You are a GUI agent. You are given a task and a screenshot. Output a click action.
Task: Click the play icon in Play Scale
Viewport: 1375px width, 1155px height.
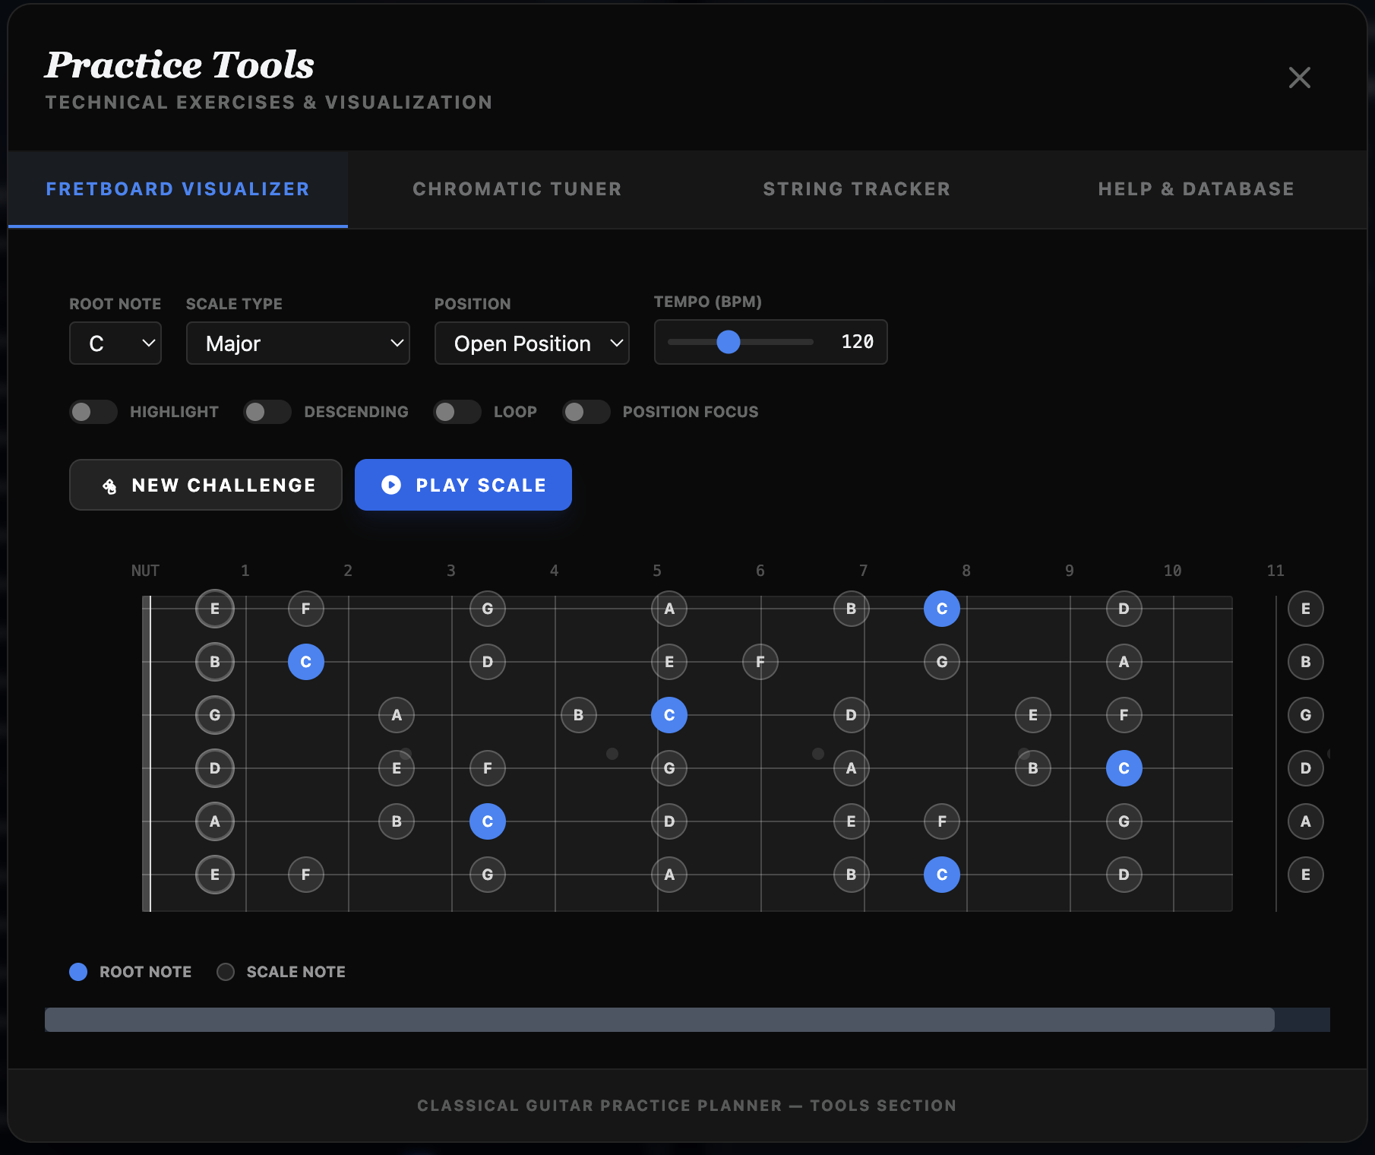tap(391, 485)
